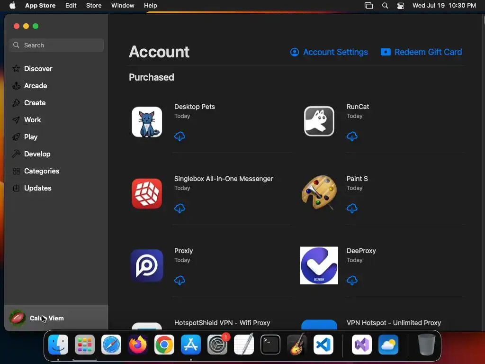Click the RunCat app title

[x=358, y=107]
